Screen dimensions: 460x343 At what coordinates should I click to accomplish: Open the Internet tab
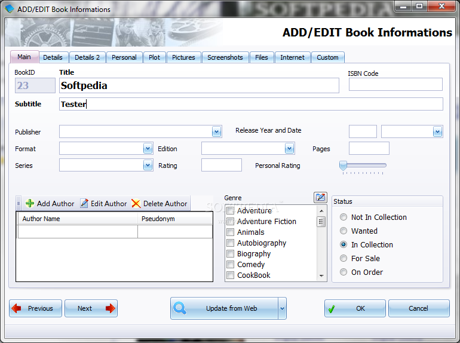click(x=293, y=57)
